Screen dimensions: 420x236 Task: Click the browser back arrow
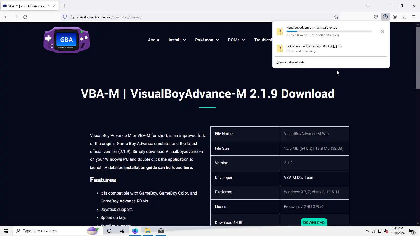(6, 17)
